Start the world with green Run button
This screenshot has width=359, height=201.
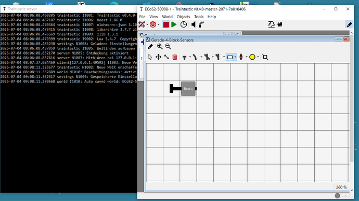pos(174,24)
